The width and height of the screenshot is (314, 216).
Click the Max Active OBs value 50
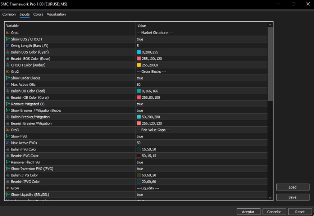coord(138,85)
